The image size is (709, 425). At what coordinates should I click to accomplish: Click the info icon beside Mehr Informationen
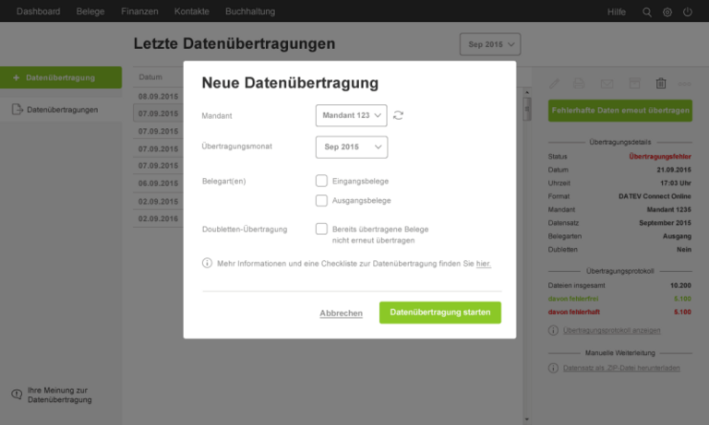[x=207, y=264]
